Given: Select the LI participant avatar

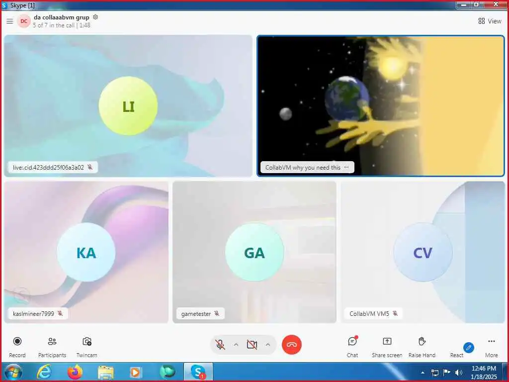Looking at the screenshot, I should pyautogui.click(x=128, y=106).
